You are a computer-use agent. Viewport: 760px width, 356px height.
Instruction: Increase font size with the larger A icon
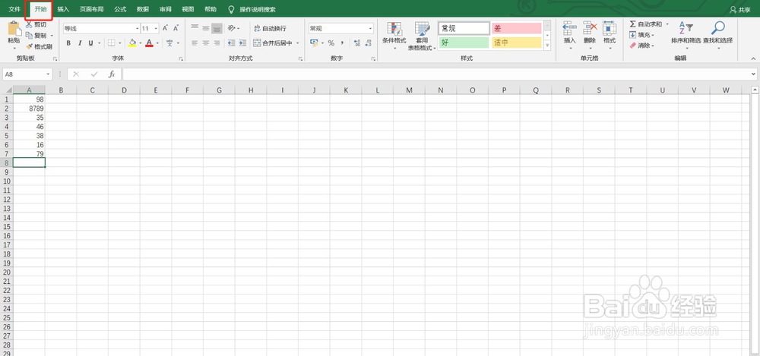pos(165,29)
